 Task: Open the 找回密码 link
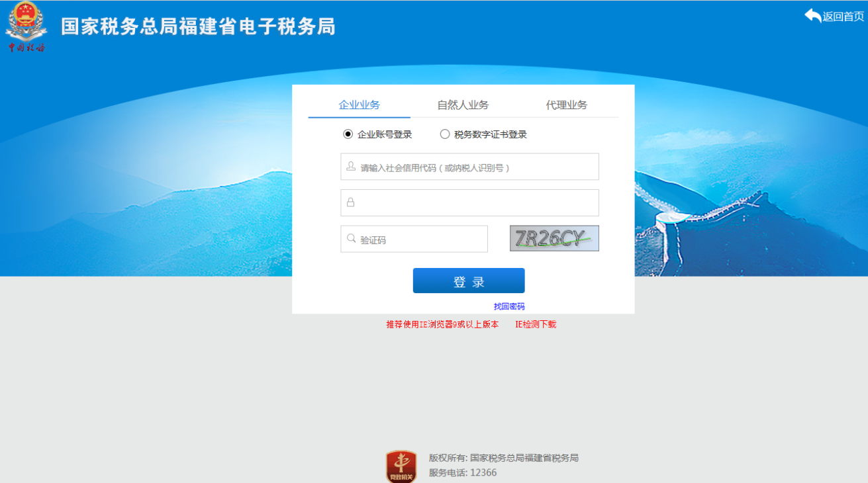pos(509,306)
